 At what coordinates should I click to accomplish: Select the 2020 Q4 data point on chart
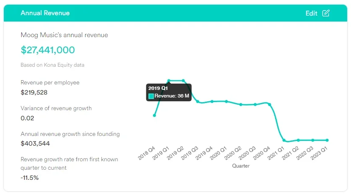click(x=270, y=104)
